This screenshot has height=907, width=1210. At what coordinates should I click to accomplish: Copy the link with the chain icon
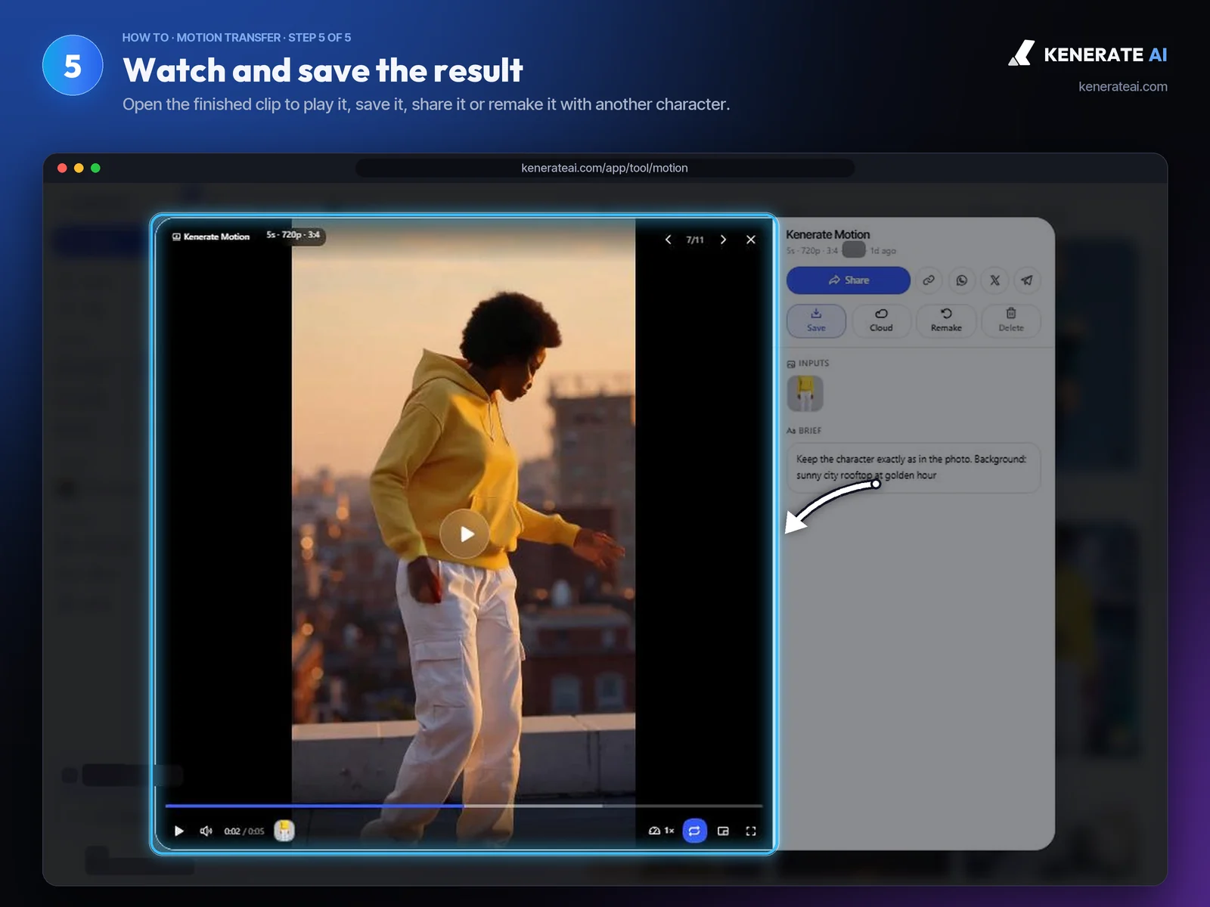[x=929, y=280]
